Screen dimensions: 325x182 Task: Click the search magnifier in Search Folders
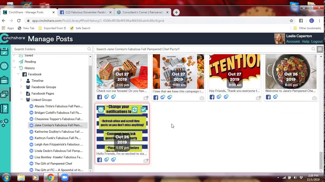click(89, 49)
